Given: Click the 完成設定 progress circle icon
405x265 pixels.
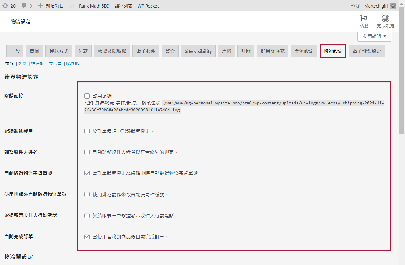Looking at the screenshot, I should pyautogui.click(x=385, y=18).
